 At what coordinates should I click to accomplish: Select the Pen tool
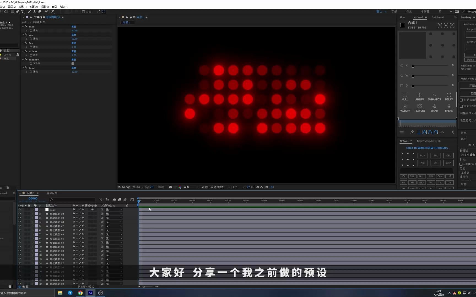click(17, 12)
